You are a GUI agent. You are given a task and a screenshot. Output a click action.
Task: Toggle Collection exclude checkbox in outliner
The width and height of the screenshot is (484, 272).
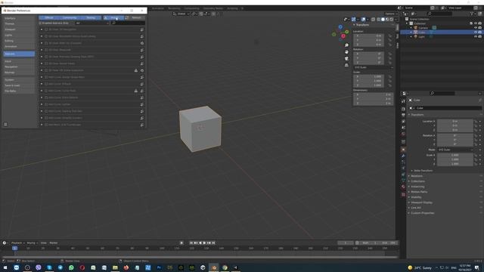tap(471, 23)
